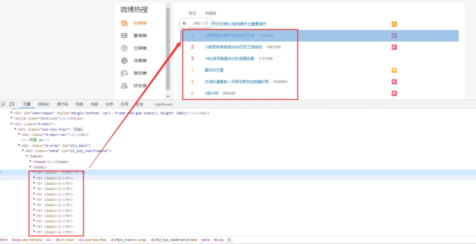This screenshot has width=476, height=244.
Task: Click the 要闻榜 news board icon
Action: coord(124,36)
